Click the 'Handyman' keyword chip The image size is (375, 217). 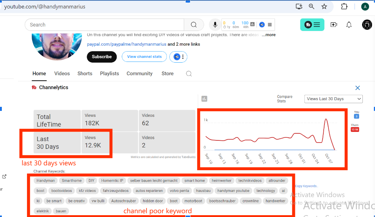click(46, 181)
